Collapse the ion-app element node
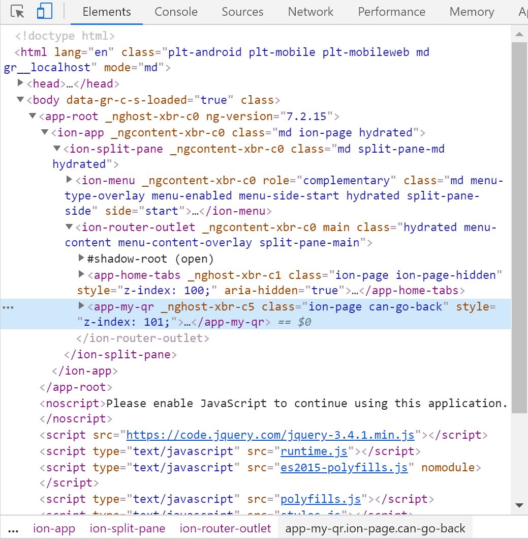Image resolution: width=528 pixels, height=539 pixels. pyautogui.click(x=45, y=132)
